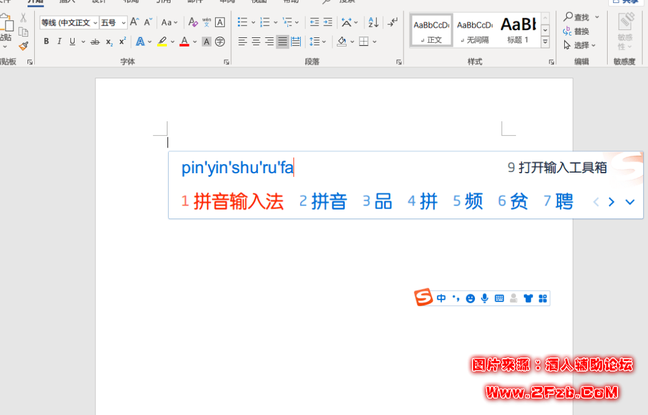Image resolution: width=648 pixels, height=415 pixels.
Task: Apply the 标题 1 heading style
Action: [518, 31]
